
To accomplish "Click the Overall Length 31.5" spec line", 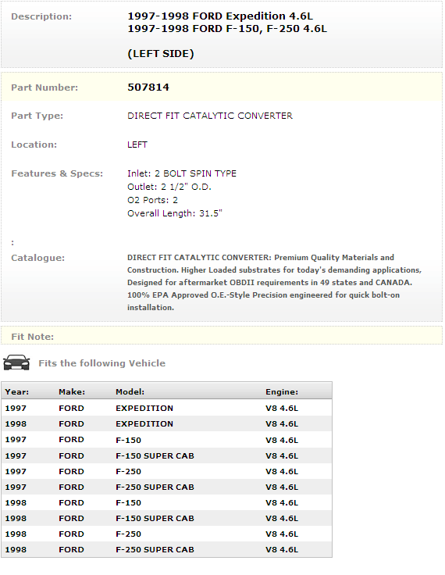I will (174, 213).
